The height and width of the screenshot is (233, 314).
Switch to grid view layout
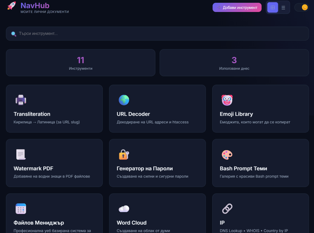point(273,7)
